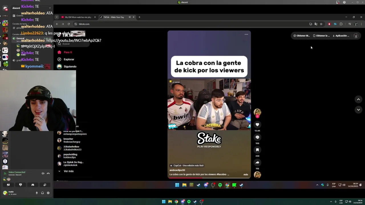
Task: Share the TikTok video via arrow icon
Action: pos(257,163)
